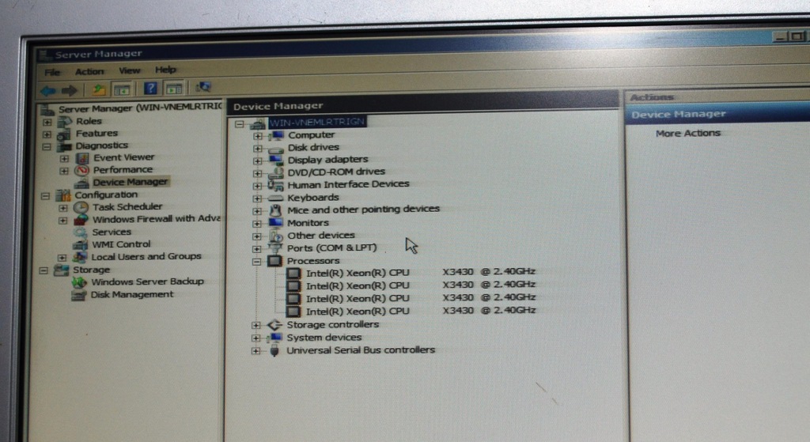Click the Other devices warning icon
The height and width of the screenshot is (442, 810).
tap(275, 236)
